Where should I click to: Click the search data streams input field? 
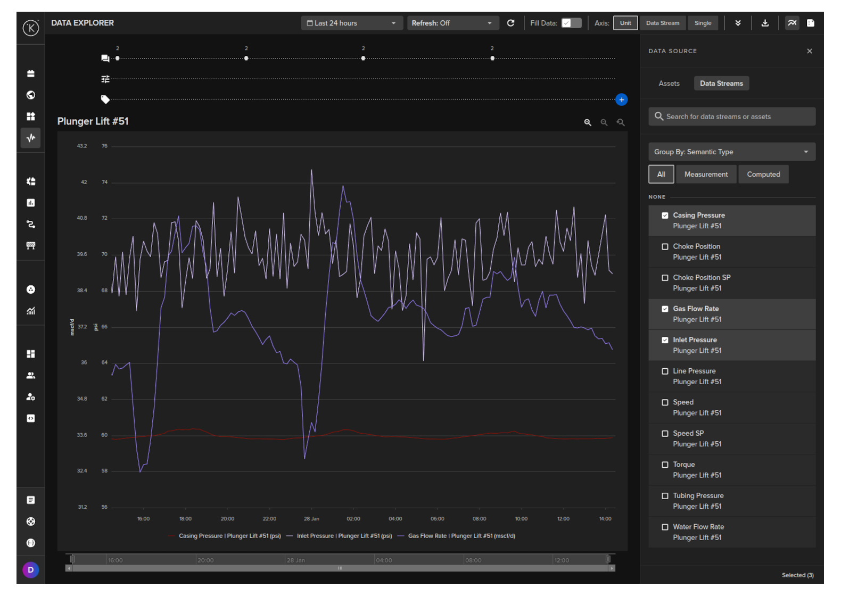click(731, 117)
